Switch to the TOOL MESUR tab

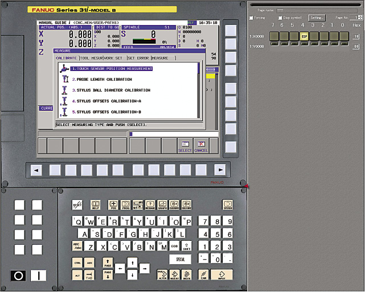pyautogui.click(x=91, y=58)
